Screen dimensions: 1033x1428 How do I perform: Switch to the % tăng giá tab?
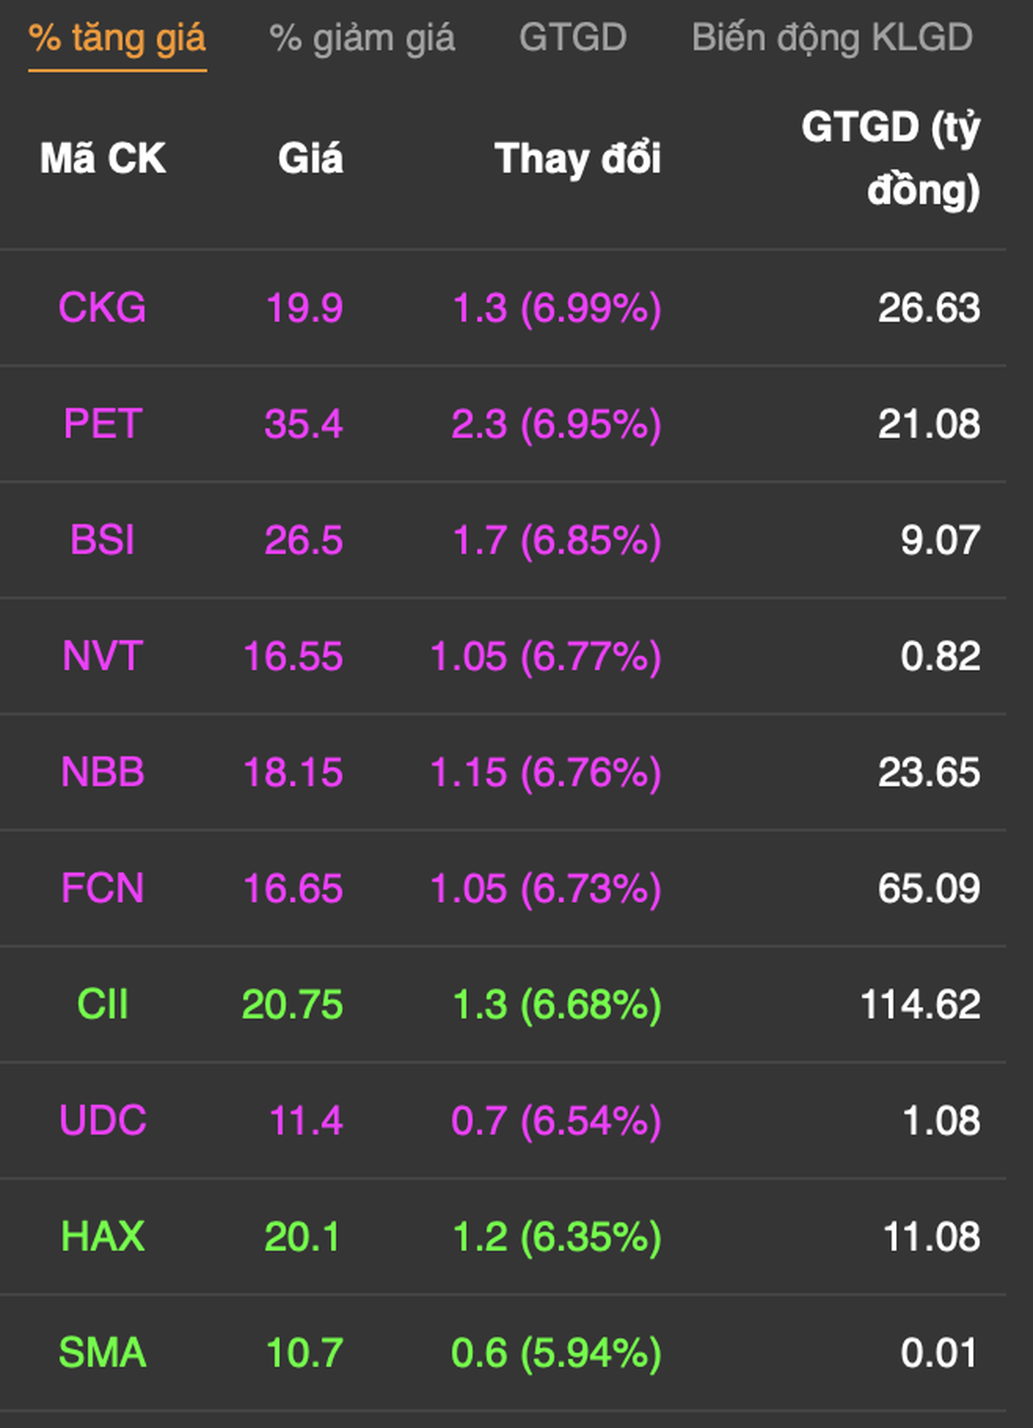click(117, 38)
